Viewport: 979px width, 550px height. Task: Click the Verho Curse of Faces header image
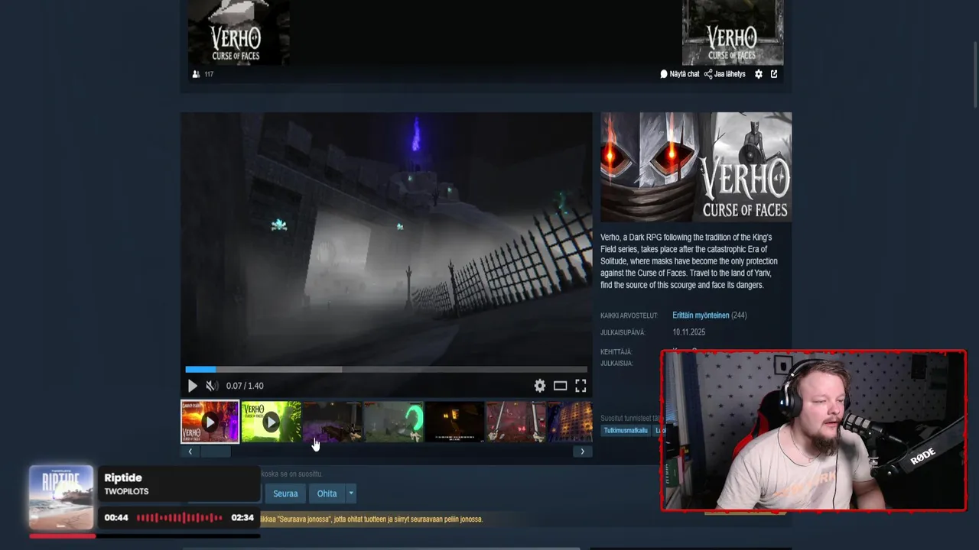coord(696,167)
